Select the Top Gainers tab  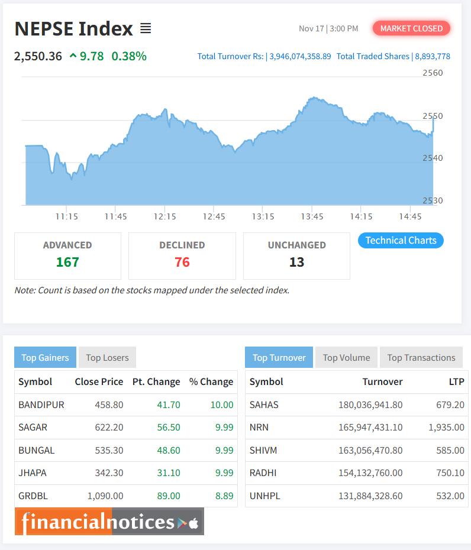point(44,357)
